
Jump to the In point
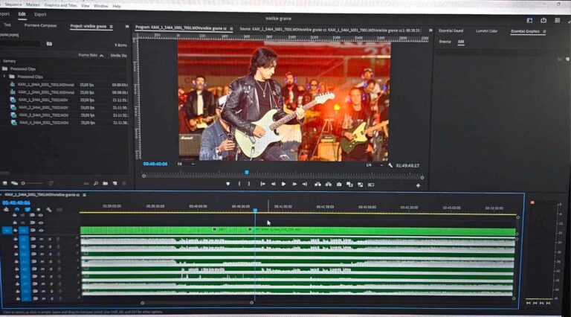click(x=262, y=184)
